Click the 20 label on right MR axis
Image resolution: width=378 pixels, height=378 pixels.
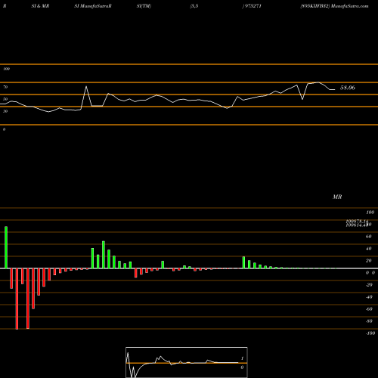pyautogui.click(x=368, y=261)
